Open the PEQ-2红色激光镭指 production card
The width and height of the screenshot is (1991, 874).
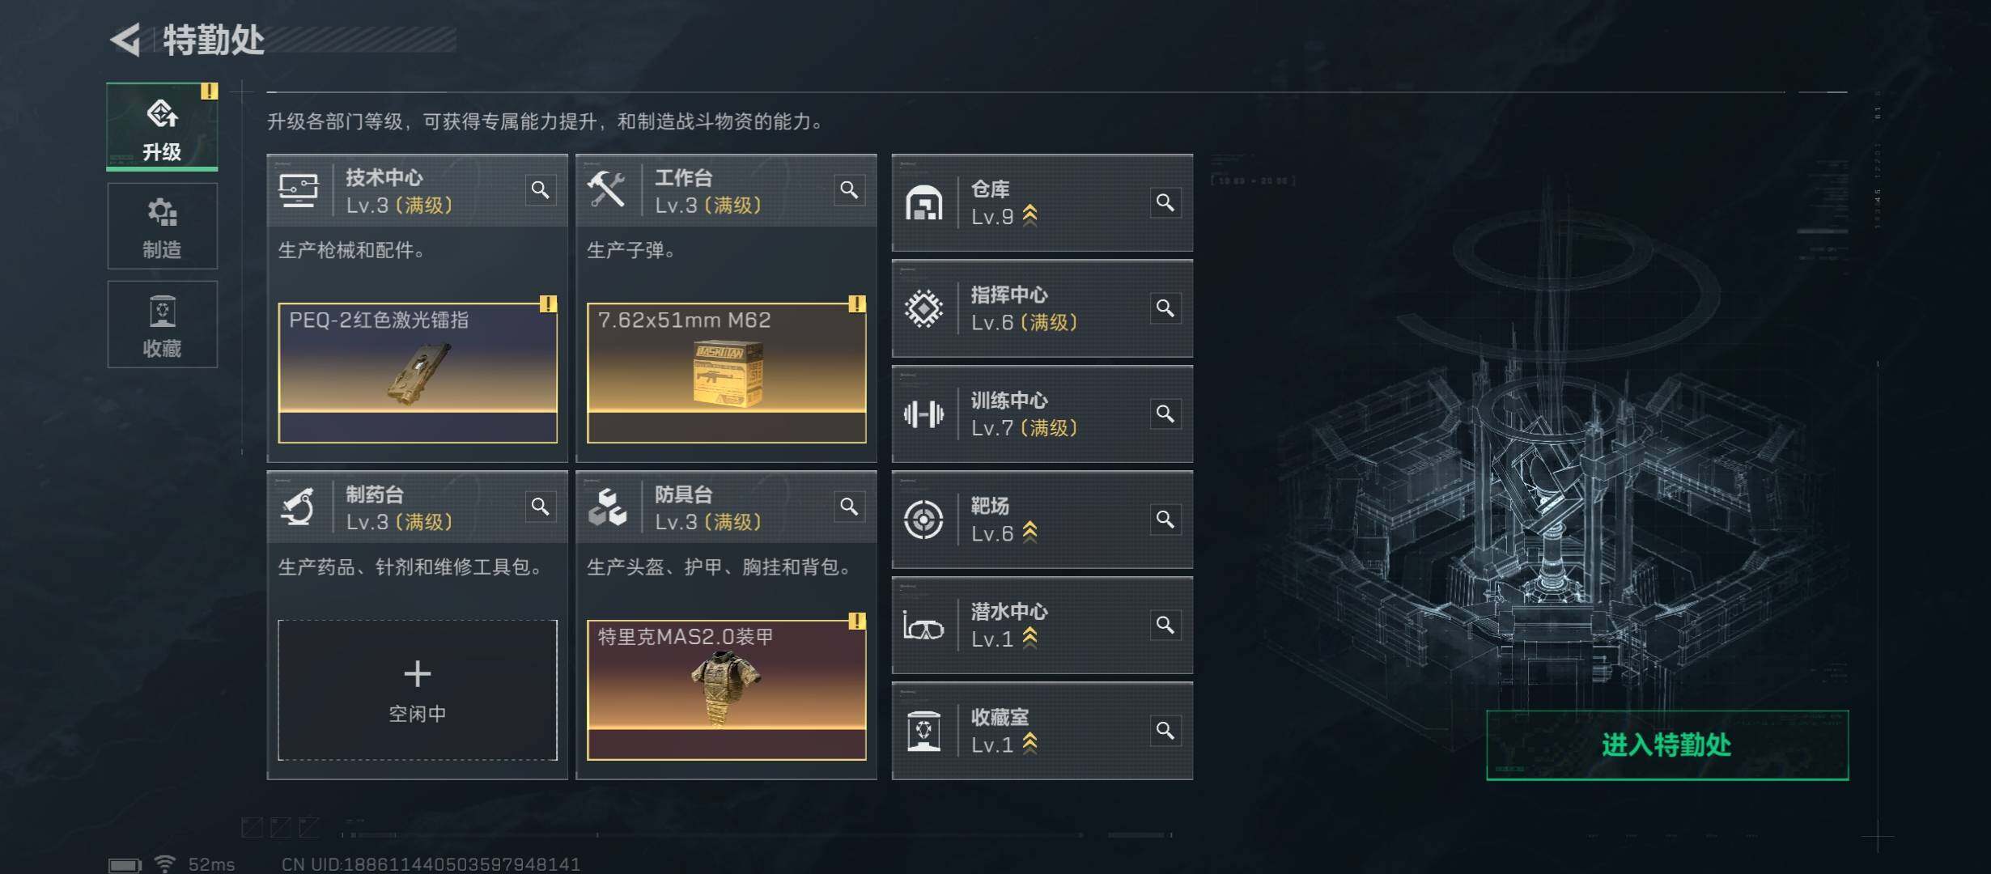tap(418, 373)
